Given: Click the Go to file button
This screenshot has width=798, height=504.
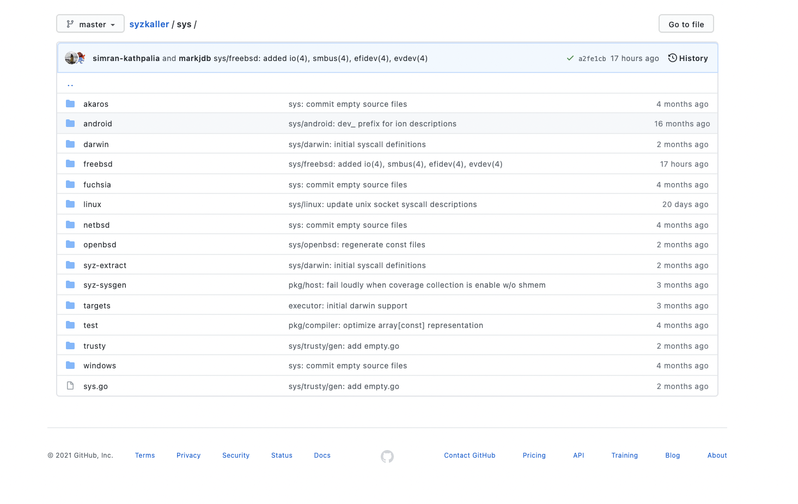Looking at the screenshot, I should point(686,23).
